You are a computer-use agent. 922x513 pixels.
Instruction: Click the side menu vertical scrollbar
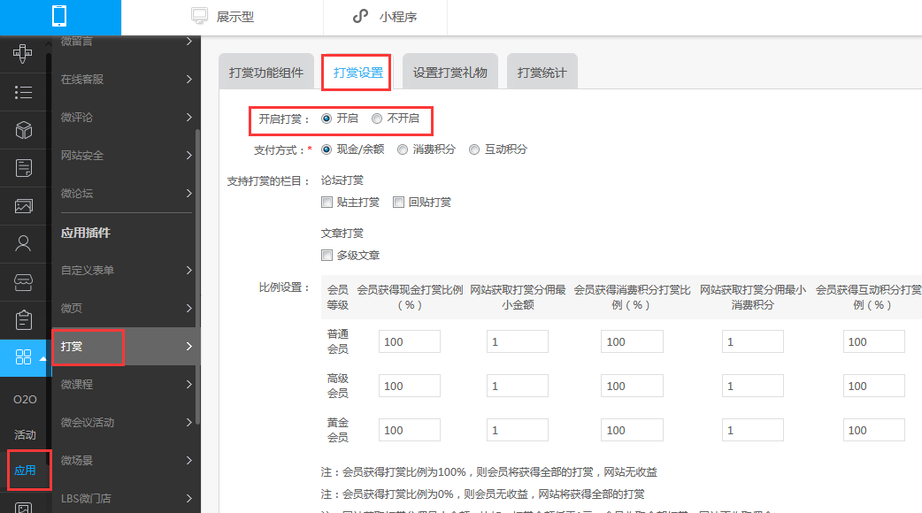click(x=197, y=276)
